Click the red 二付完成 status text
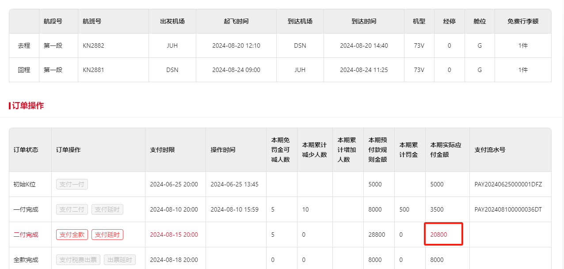Image resolution: width=564 pixels, height=269 pixels. (26, 235)
